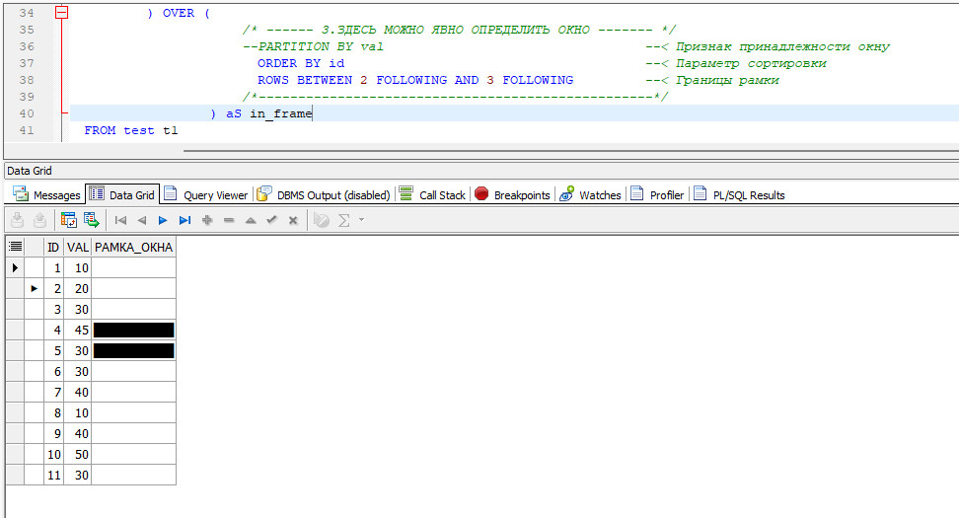Open the Watches tab
959x518 pixels.
[591, 194]
